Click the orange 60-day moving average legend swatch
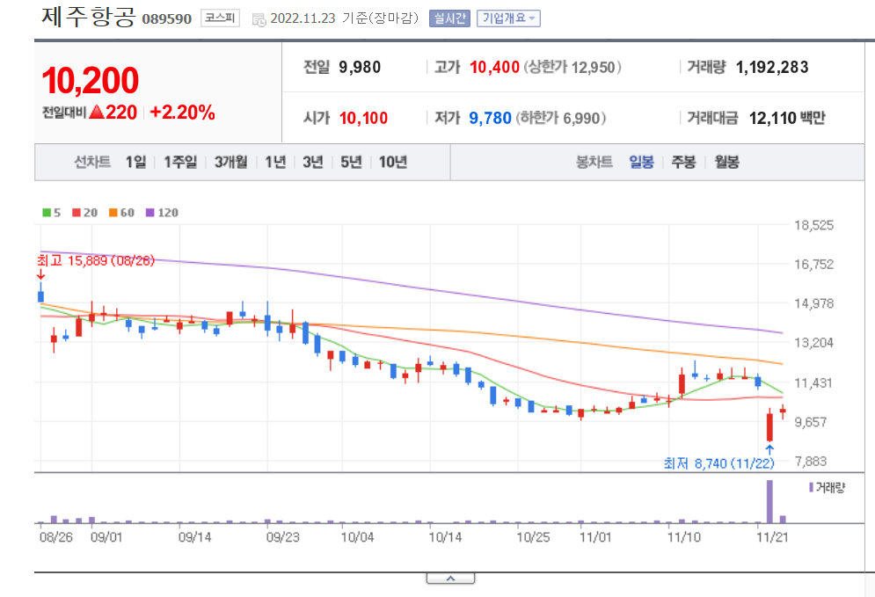The image size is (875, 597). [113, 213]
